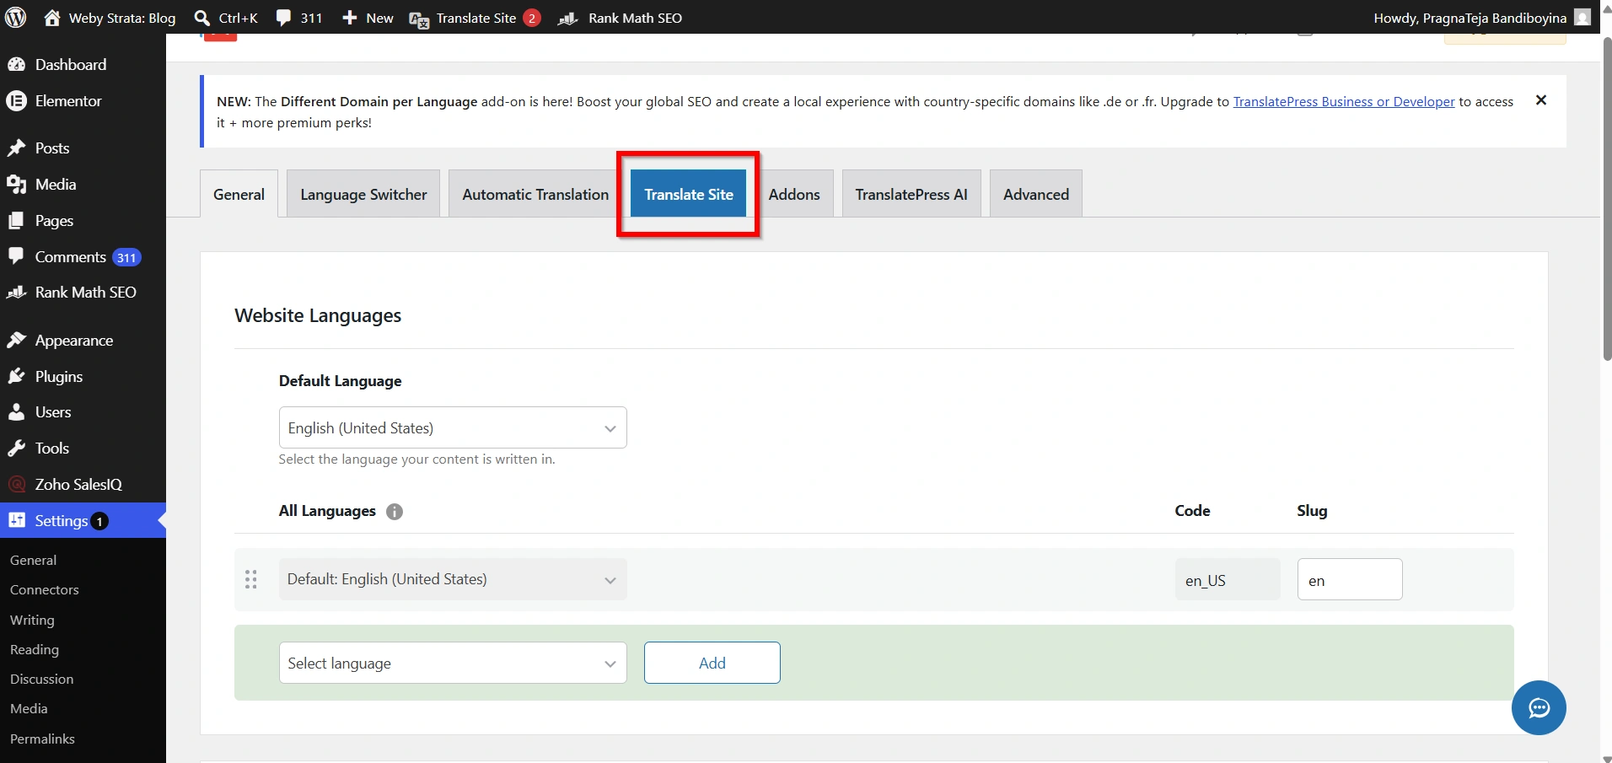Open Reading under Settings submenu
The height and width of the screenshot is (763, 1612).
[35, 650]
